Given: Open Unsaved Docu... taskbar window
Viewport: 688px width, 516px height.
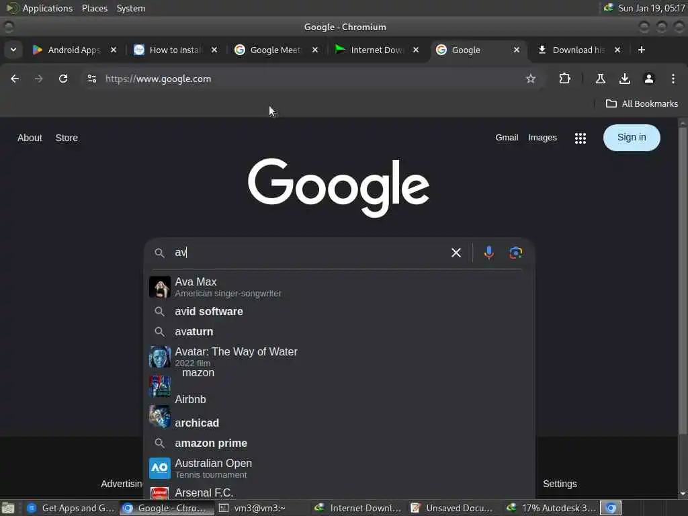Looking at the screenshot, I should coord(452,508).
